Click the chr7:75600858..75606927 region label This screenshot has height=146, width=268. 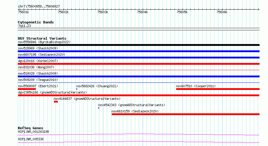click(39, 7)
